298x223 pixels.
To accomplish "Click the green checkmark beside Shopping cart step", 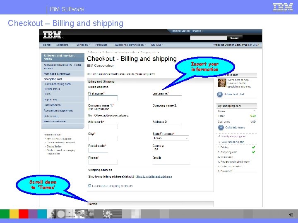I will (x=253, y=152).
